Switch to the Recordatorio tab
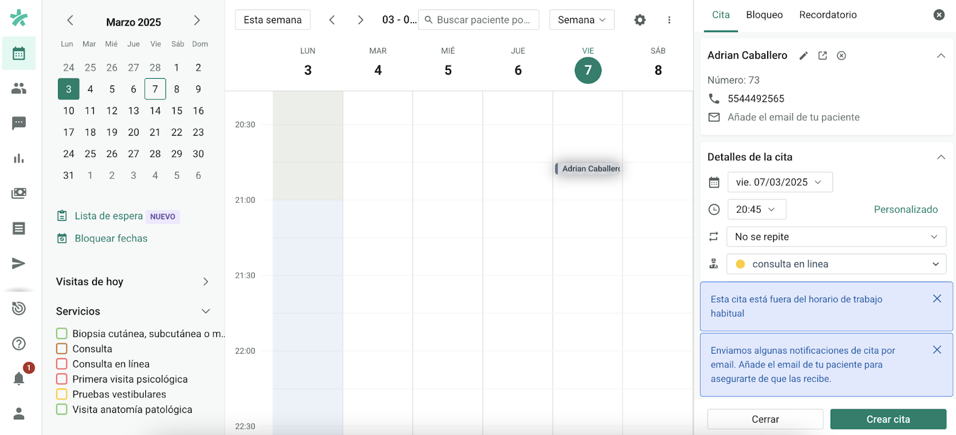The height and width of the screenshot is (435, 956). [828, 14]
